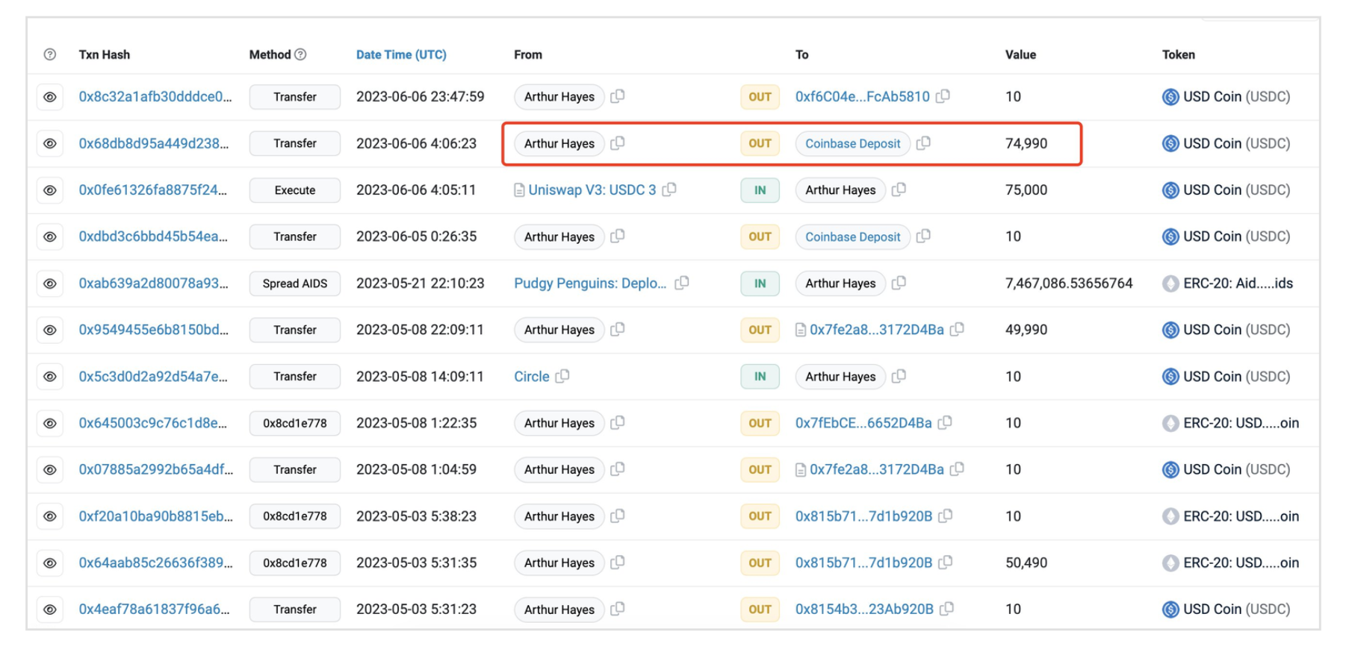Viewport: 1352px width, 655px height.
Task: Copy Arthur Hayes From address in the 5:31:23 row
Action: [618, 609]
